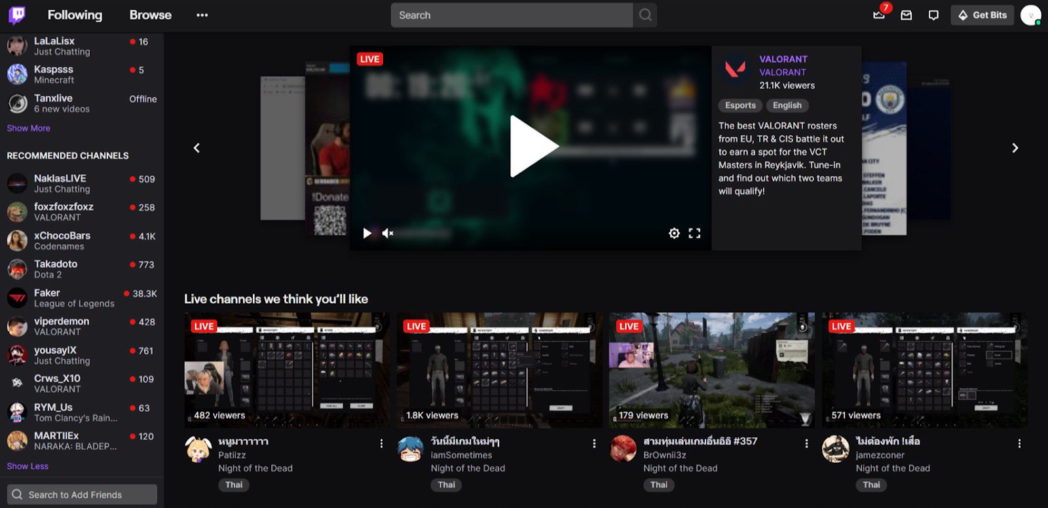Image resolution: width=1048 pixels, height=508 pixels.
Task: Open jamezconer channel avatar
Action: 836,448
